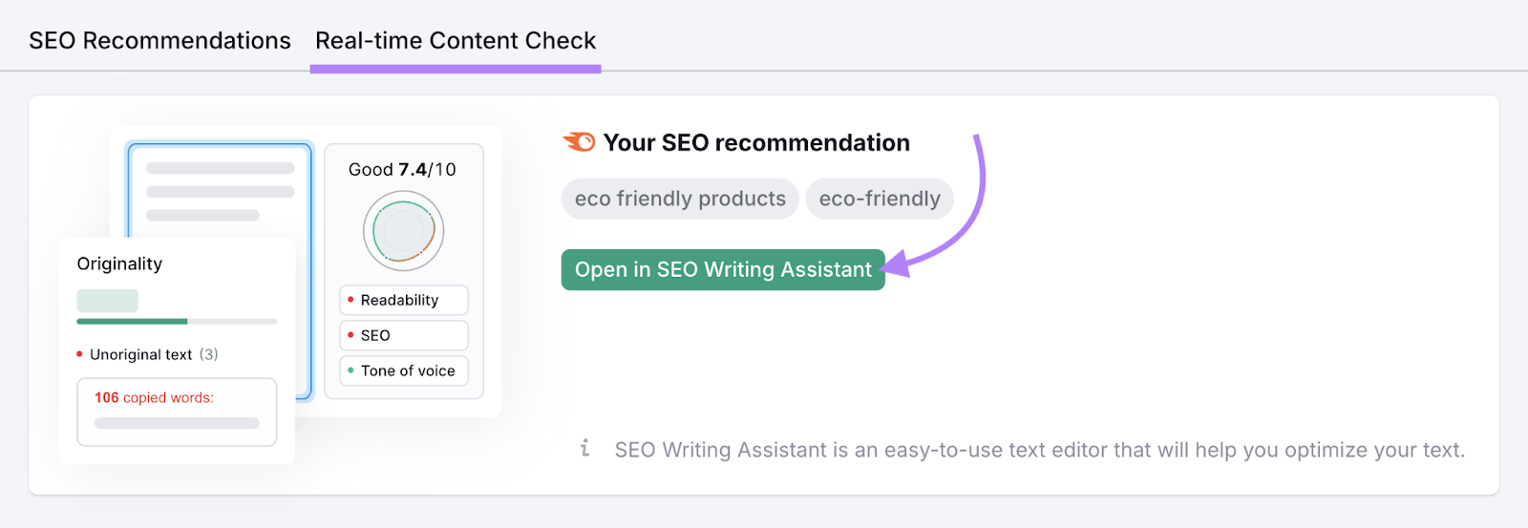This screenshot has width=1528, height=528.
Task: Click the Good 7.4/10 score label
Action: (x=402, y=169)
